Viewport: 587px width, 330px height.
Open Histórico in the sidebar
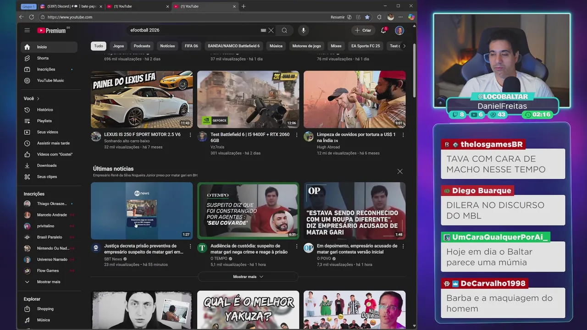[x=49, y=110]
